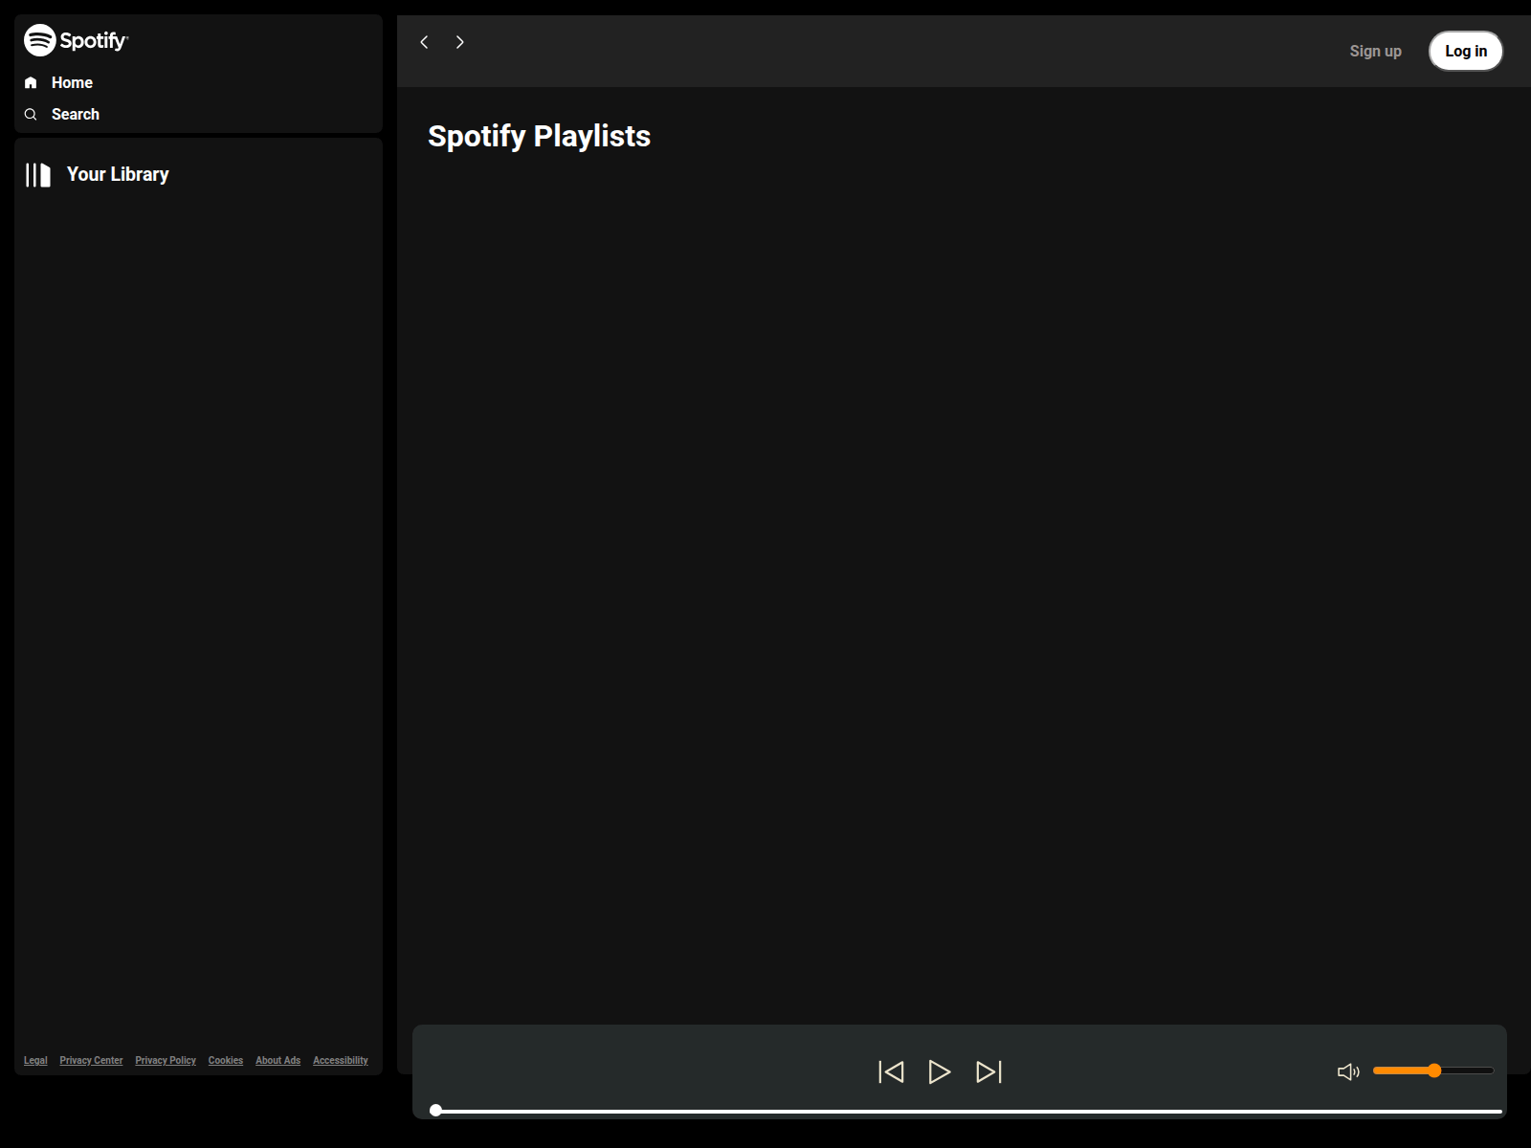Viewport: 1531px width, 1148px height.
Task: Open the Home page
Action: pyautogui.click(x=72, y=83)
